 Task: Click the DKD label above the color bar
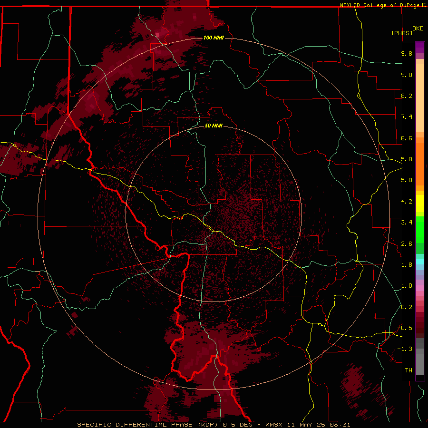[x=418, y=29]
